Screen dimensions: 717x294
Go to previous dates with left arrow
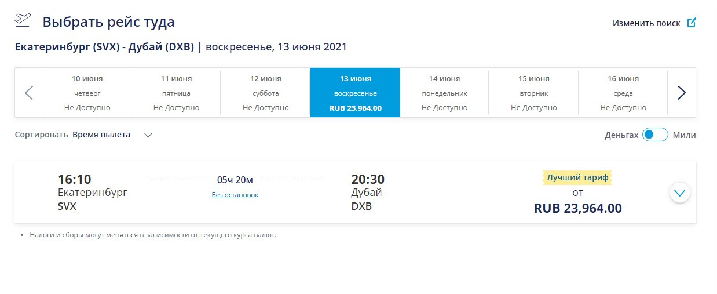coord(29,93)
